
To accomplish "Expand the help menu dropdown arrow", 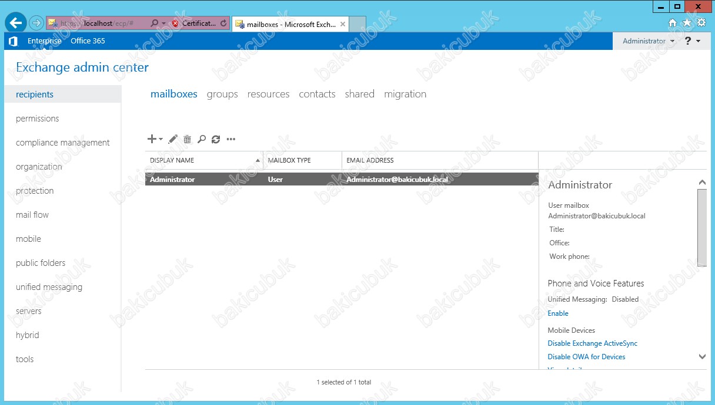I will [x=699, y=41].
